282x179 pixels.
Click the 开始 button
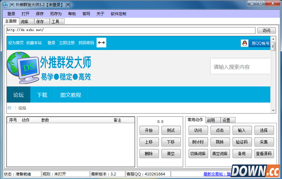pos(149,130)
